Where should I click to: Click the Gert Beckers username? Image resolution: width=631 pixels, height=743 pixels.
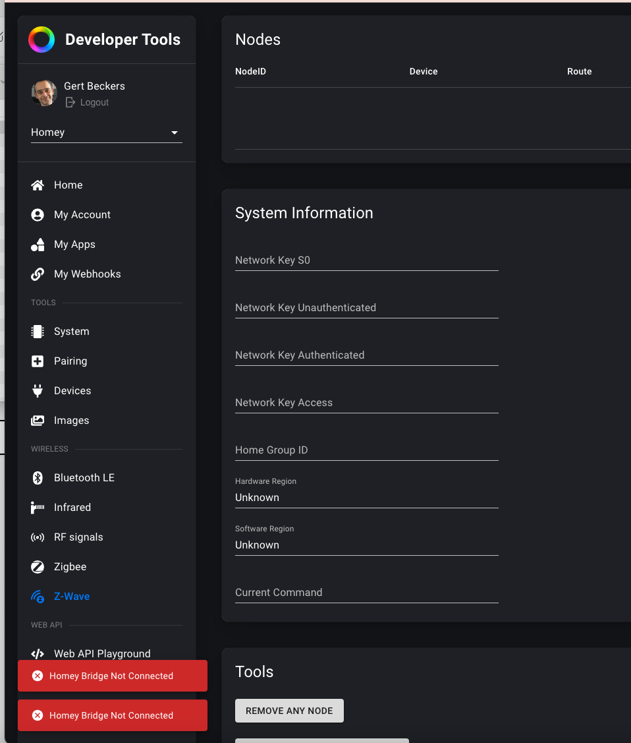point(94,86)
